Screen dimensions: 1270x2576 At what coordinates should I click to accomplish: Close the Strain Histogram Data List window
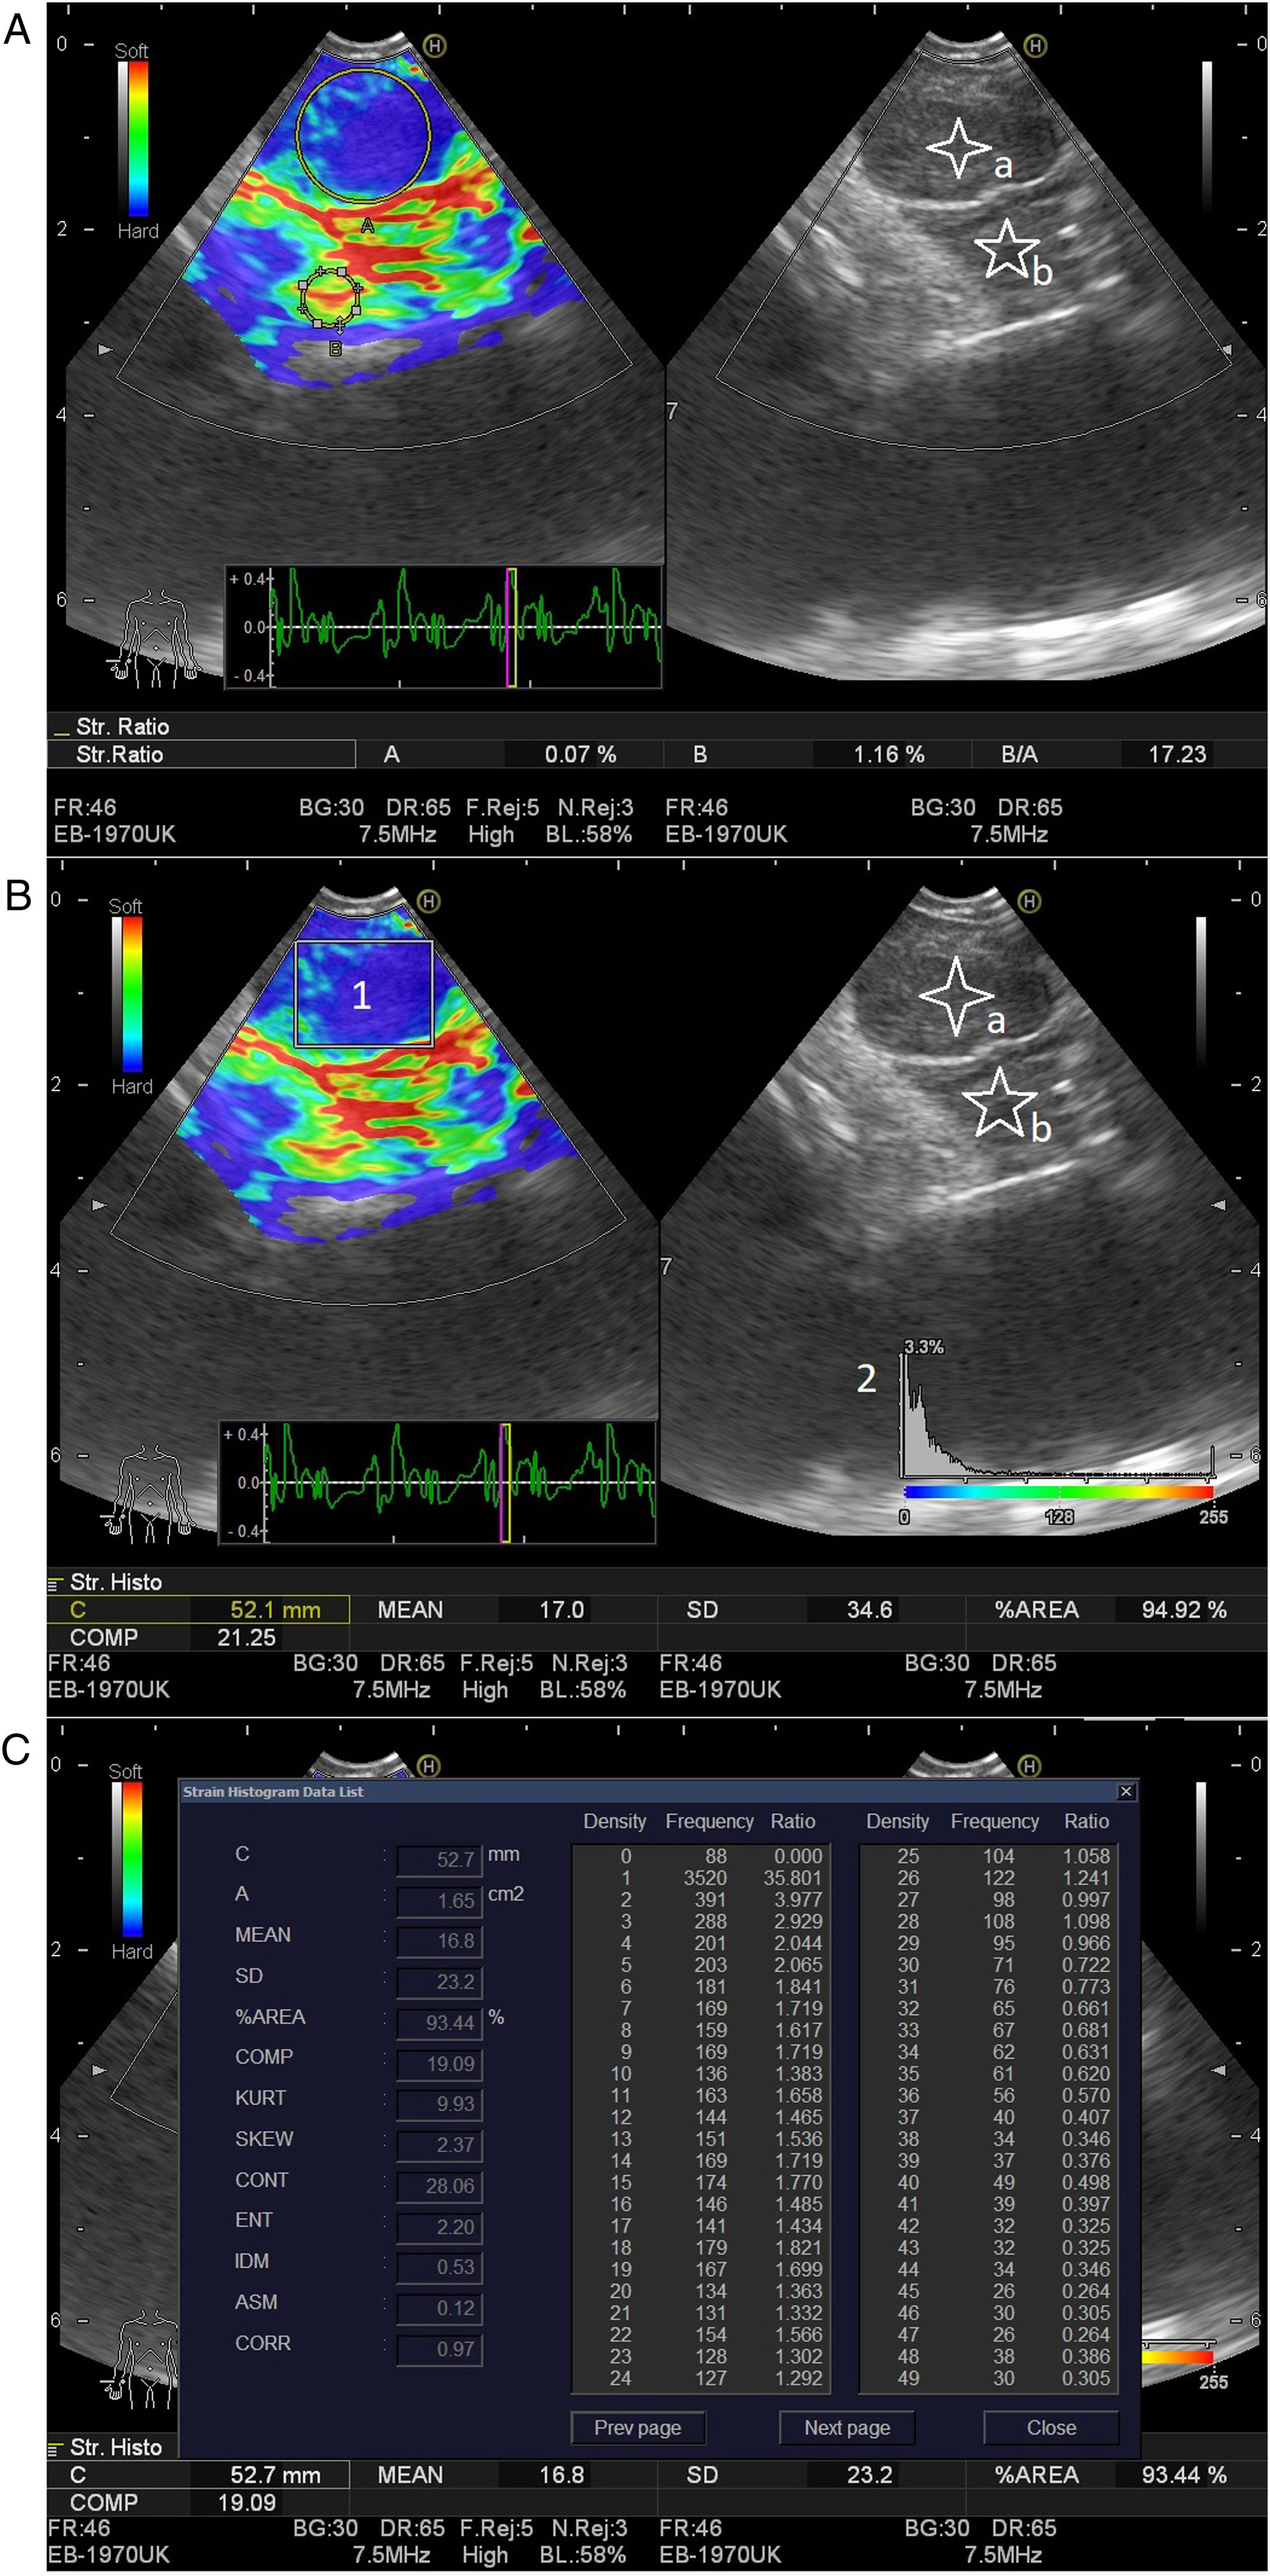pos(1125,1791)
